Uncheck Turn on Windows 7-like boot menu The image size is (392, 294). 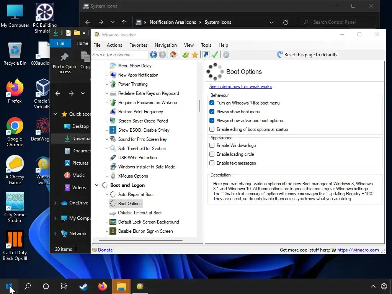212,103
